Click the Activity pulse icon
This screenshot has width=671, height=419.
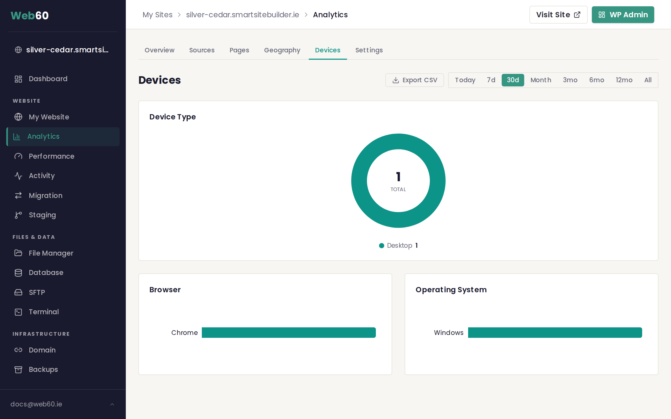pos(18,176)
